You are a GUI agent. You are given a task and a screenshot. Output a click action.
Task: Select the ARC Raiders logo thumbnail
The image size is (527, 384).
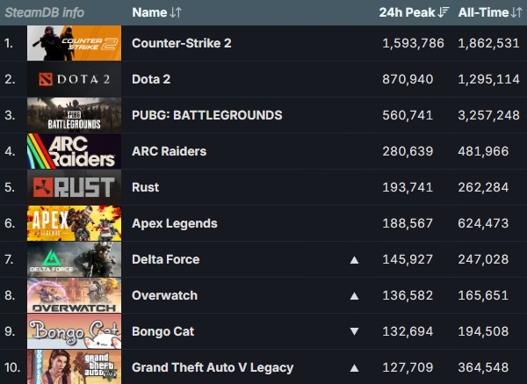pos(74,151)
